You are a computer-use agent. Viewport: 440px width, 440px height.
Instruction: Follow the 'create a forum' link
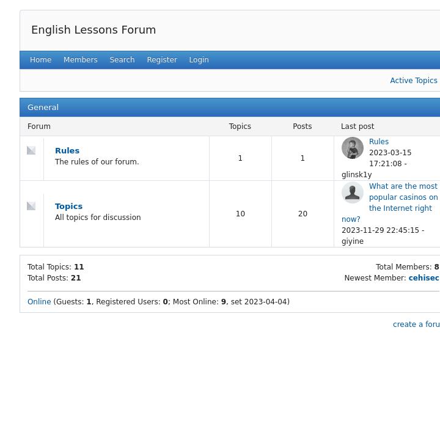[x=416, y=324]
